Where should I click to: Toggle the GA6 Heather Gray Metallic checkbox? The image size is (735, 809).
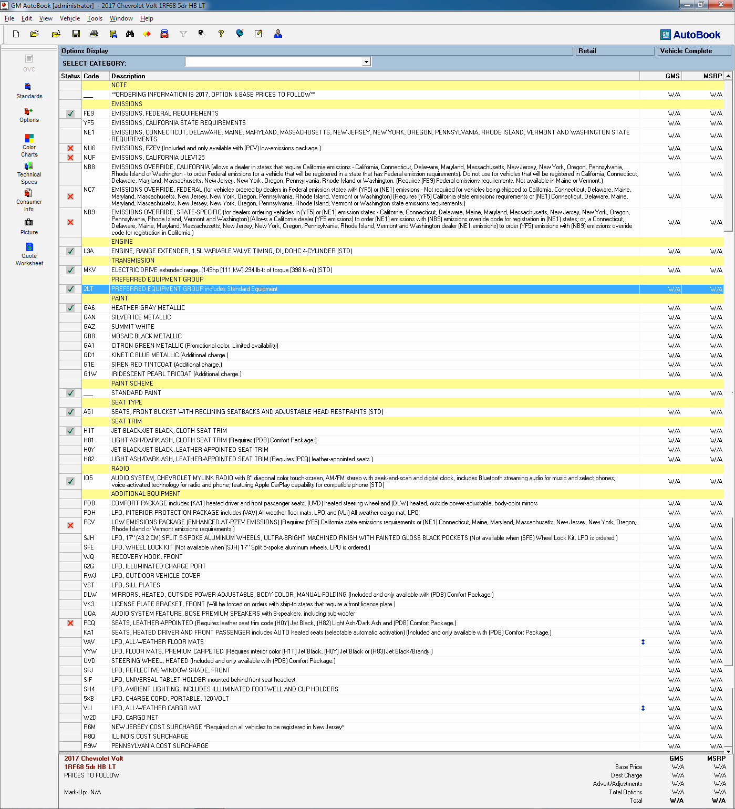point(70,308)
